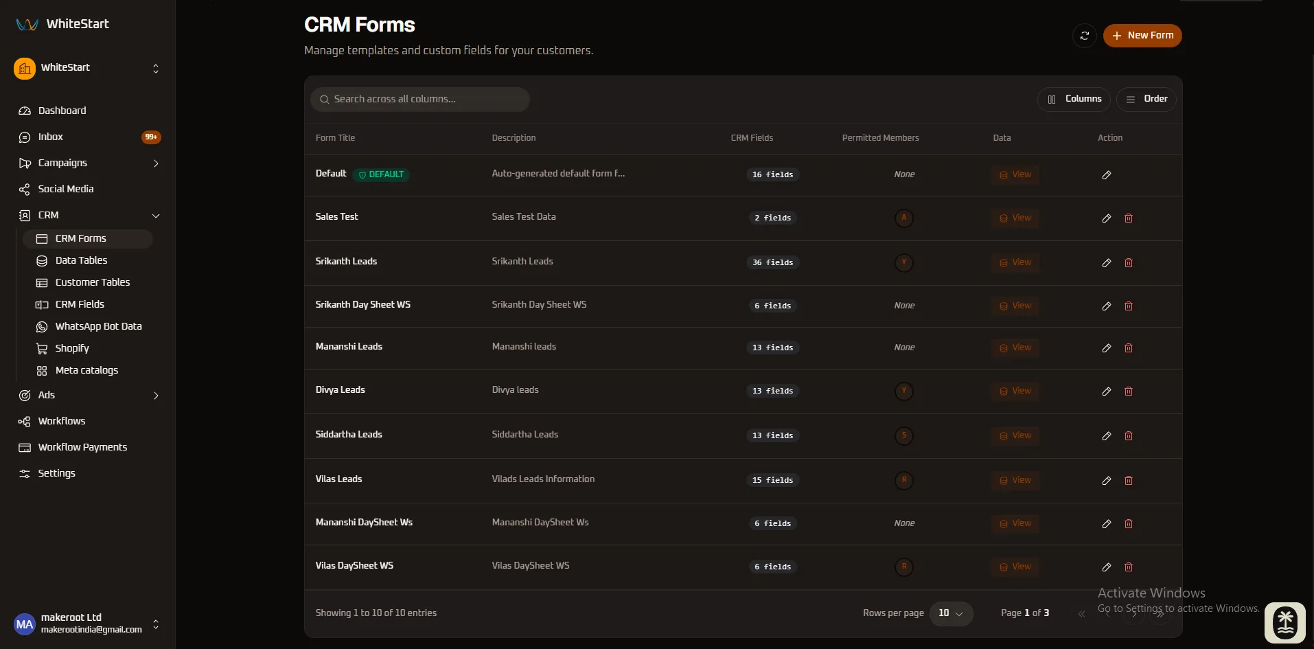Image resolution: width=1314 pixels, height=649 pixels.
Task: Open the makeroot Ltd account menu
Action: (88, 624)
